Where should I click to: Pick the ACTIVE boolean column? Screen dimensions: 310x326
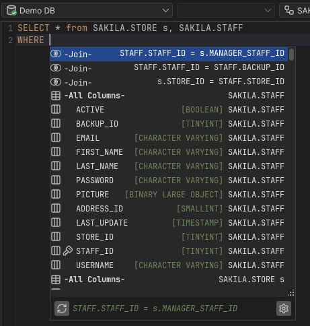click(x=169, y=110)
